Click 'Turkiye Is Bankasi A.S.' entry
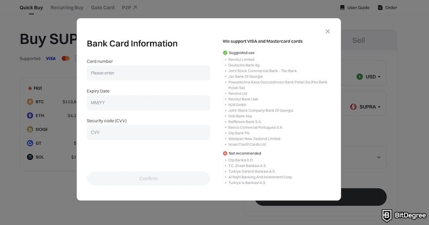The height and width of the screenshot is (225, 429). click(247, 183)
